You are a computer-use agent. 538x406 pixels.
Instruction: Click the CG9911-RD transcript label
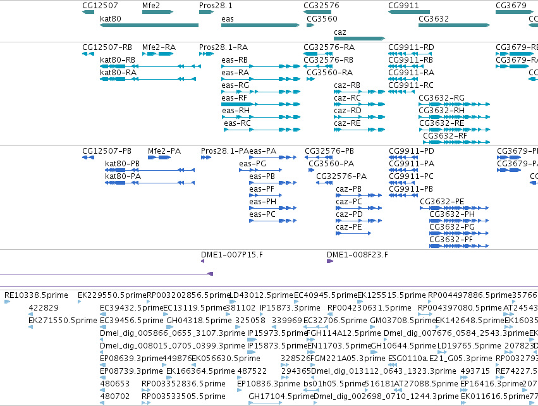click(x=411, y=47)
